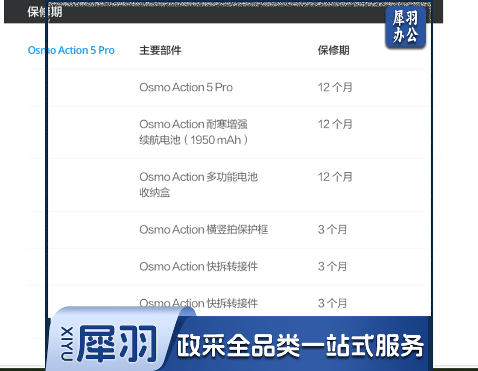This screenshot has height=371, width=478.
Task: Select the Osmo Action 耐寒增强 battery entry
Action: pyautogui.click(x=193, y=124)
